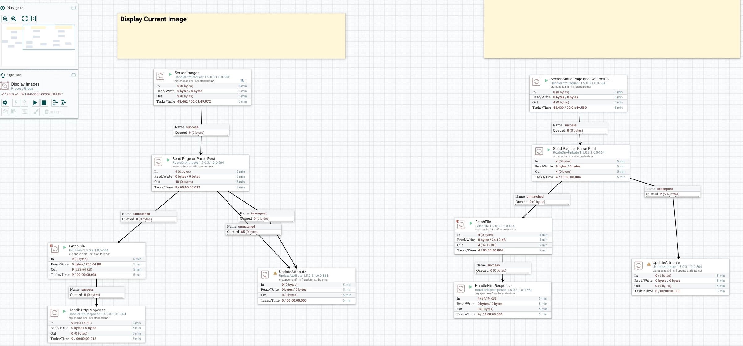Click the actual size icon in Navigate

coord(33,19)
